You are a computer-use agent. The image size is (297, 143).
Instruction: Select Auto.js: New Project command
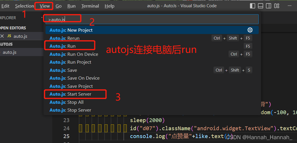(x=152, y=30)
